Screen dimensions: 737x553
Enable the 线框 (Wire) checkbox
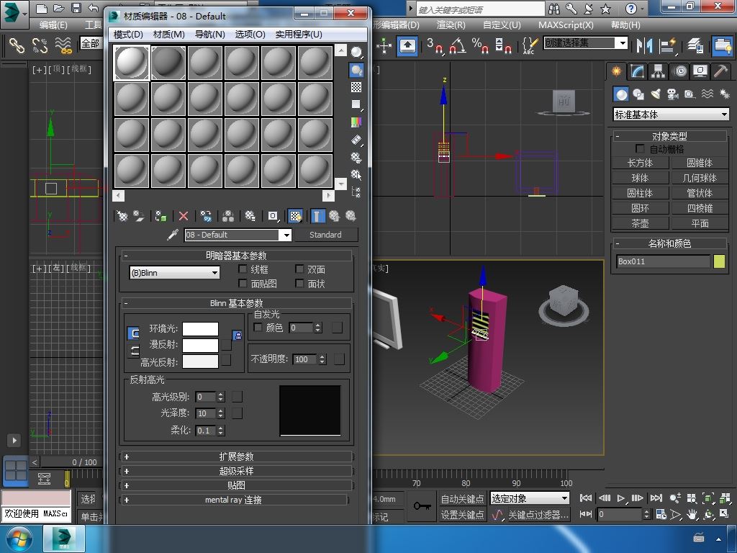tap(243, 269)
